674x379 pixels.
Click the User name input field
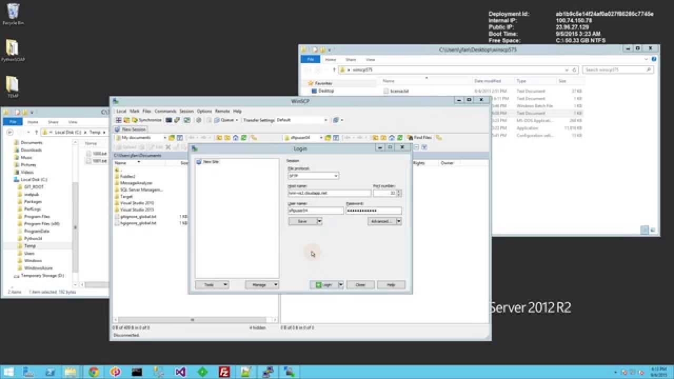point(316,211)
